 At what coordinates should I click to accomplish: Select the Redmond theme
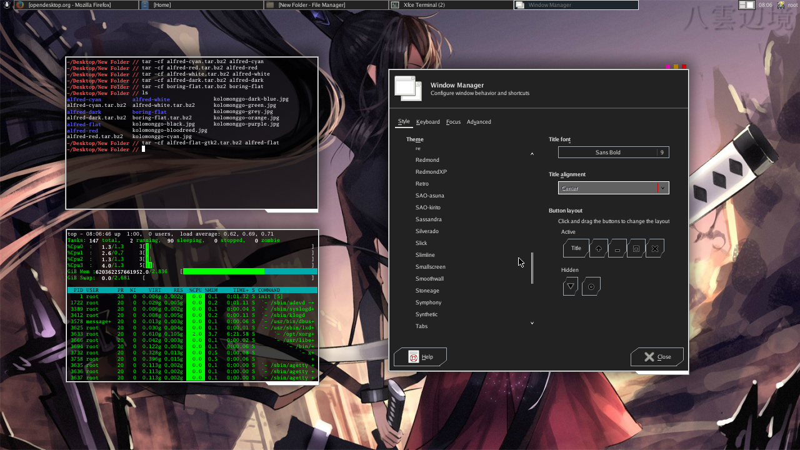pos(427,160)
